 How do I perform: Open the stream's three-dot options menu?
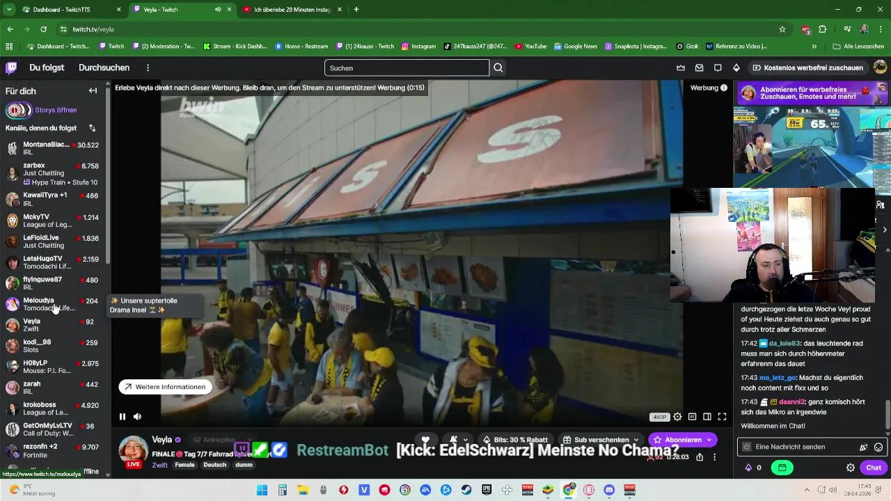click(x=714, y=457)
